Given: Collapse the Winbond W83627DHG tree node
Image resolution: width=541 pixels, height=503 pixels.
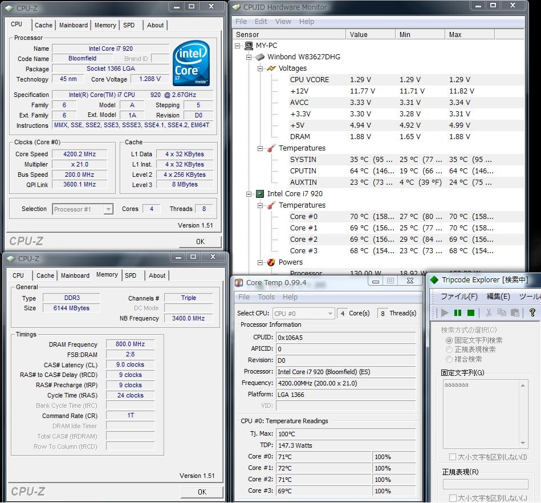Looking at the screenshot, I should point(249,57).
